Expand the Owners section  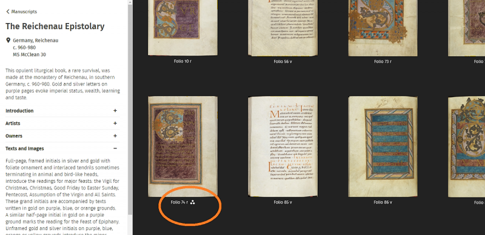click(x=62, y=136)
